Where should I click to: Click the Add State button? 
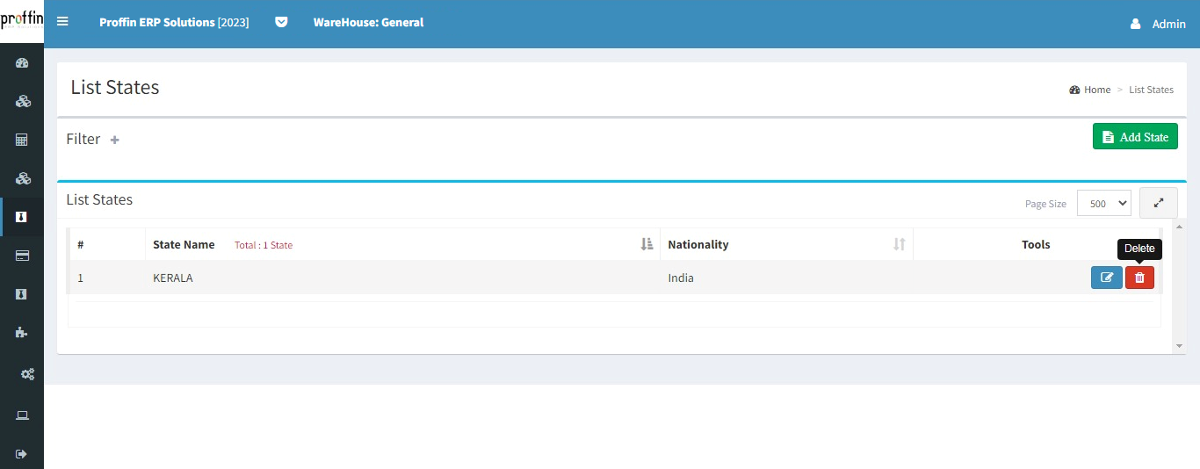1135,137
